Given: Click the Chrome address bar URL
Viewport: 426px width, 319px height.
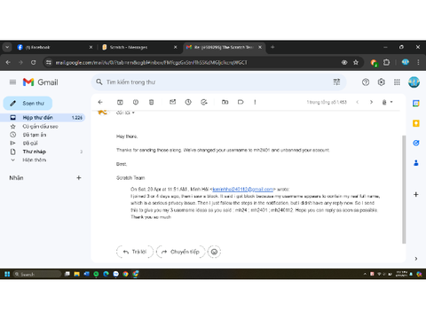Looking at the screenshot, I should [151, 63].
